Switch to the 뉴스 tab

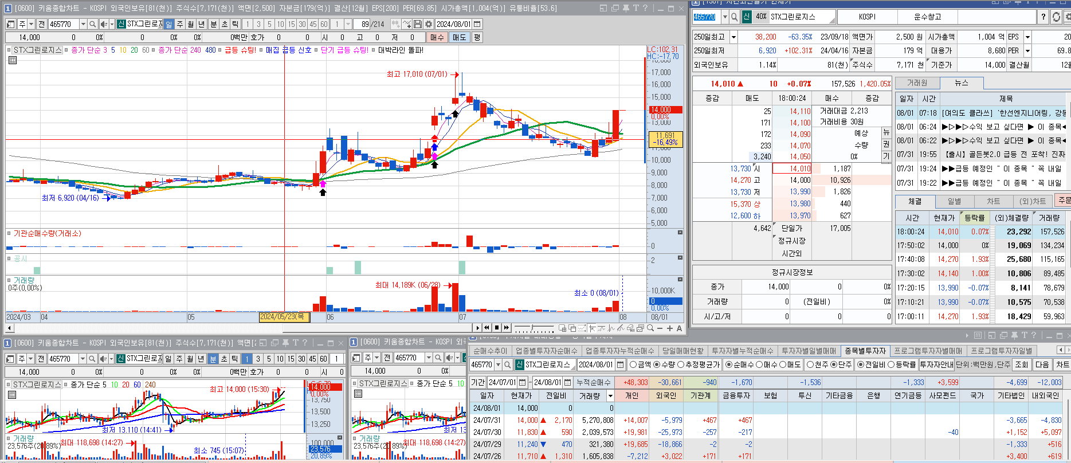click(962, 83)
